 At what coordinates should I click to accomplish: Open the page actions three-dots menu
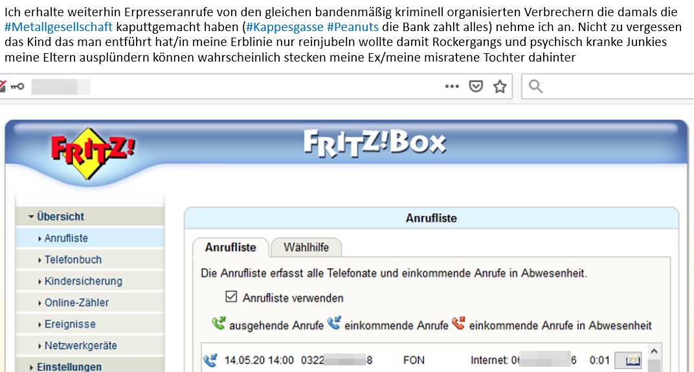(452, 86)
